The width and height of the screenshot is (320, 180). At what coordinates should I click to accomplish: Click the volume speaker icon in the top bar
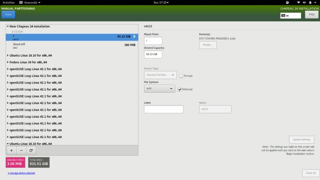click(x=304, y=2)
